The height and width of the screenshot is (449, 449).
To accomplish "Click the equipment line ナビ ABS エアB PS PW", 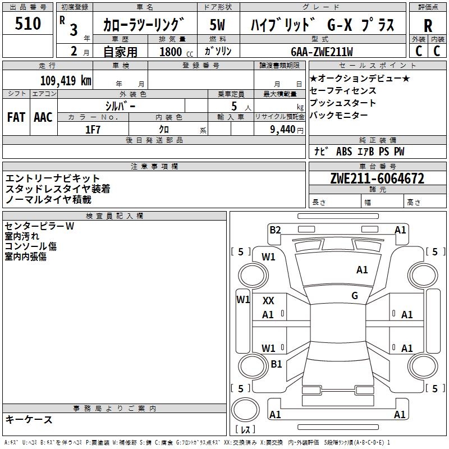I will click(x=359, y=151).
